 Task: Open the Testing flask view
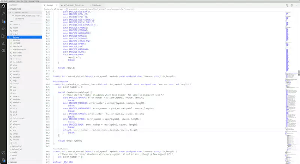pos(3,43)
